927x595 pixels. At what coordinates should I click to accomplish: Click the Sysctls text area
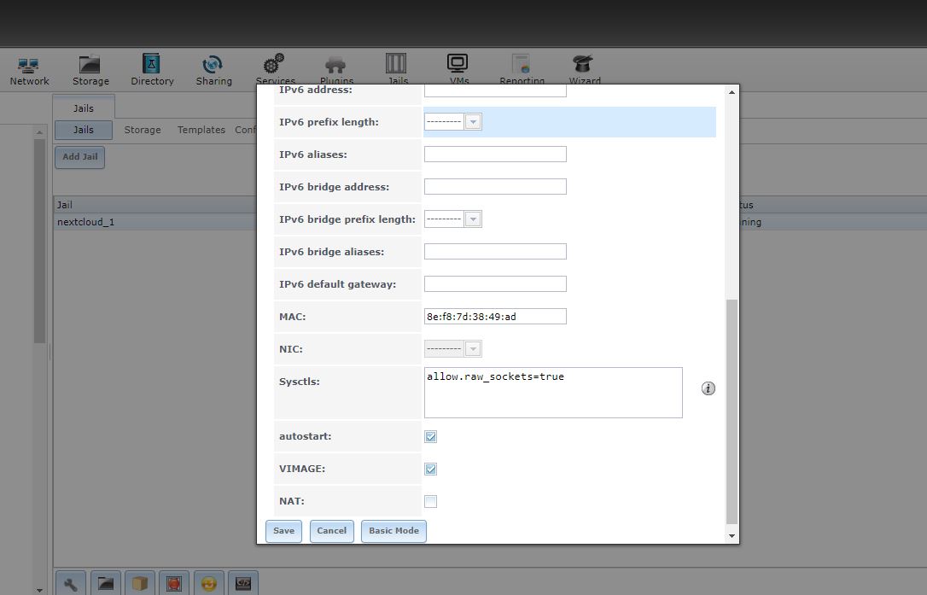(553, 393)
